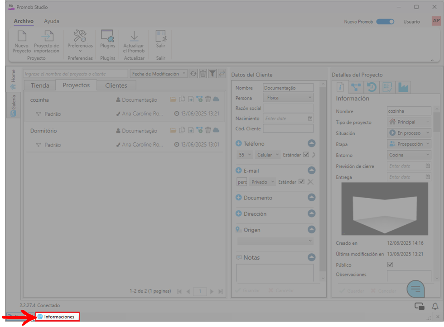Collapse the Teléfono section
The image size is (444, 327).
[x=312, y=143]
